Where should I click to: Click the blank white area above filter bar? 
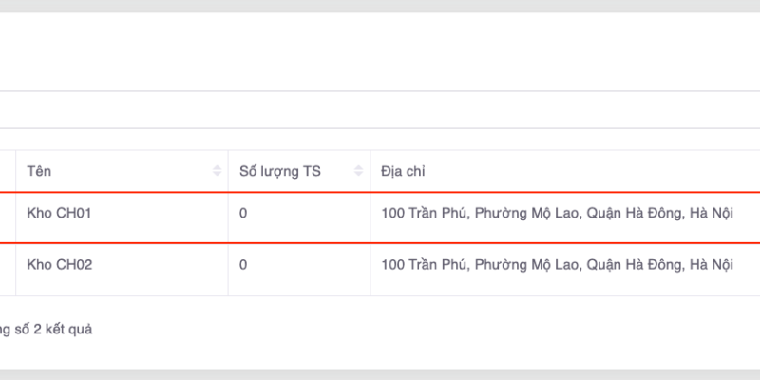click(380, 52)
